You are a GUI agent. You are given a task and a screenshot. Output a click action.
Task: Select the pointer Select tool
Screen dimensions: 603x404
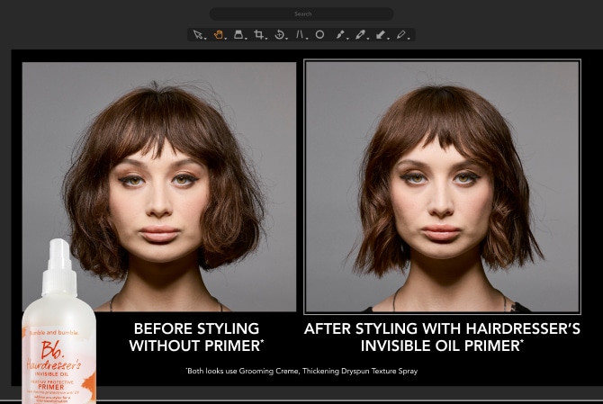point(197,35)
